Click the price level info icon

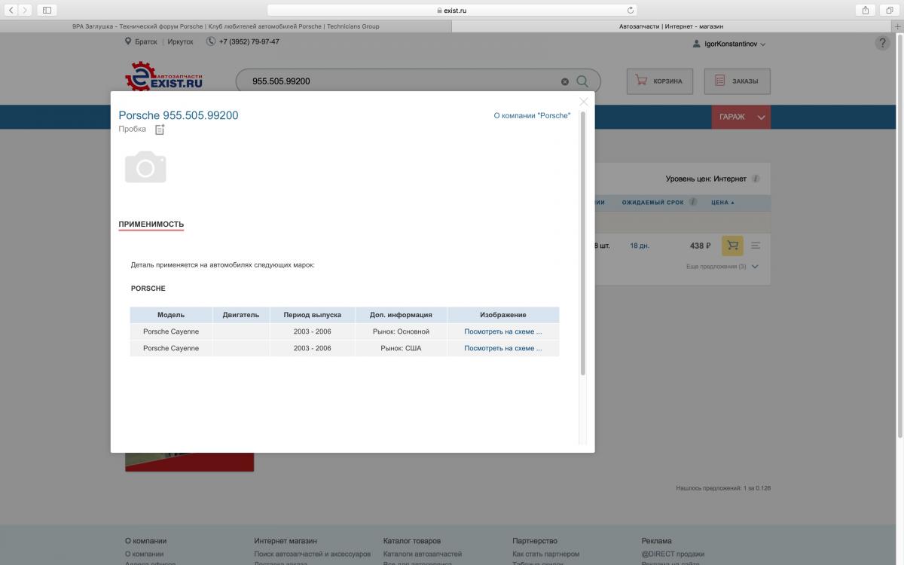pyautogui.click(x=756, y=179)
